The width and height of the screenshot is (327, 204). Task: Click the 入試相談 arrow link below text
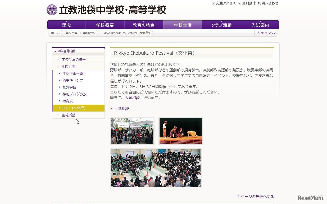coord(121,109)
